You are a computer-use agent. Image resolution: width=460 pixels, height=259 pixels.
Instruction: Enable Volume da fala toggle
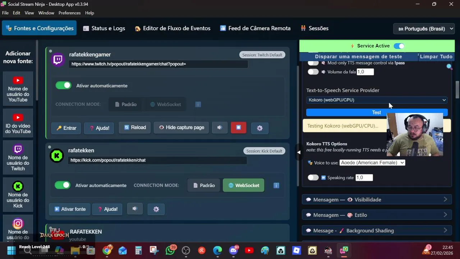[x=313, y=72]
